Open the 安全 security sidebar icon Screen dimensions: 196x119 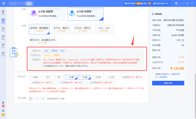3,46
